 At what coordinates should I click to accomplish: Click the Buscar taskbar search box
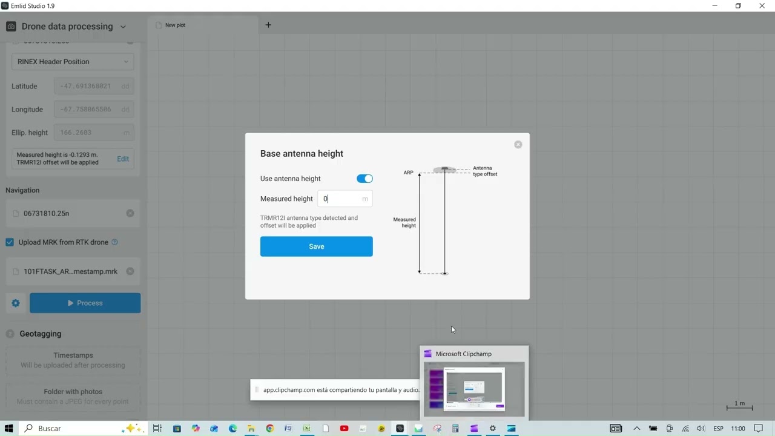point(84,428)
